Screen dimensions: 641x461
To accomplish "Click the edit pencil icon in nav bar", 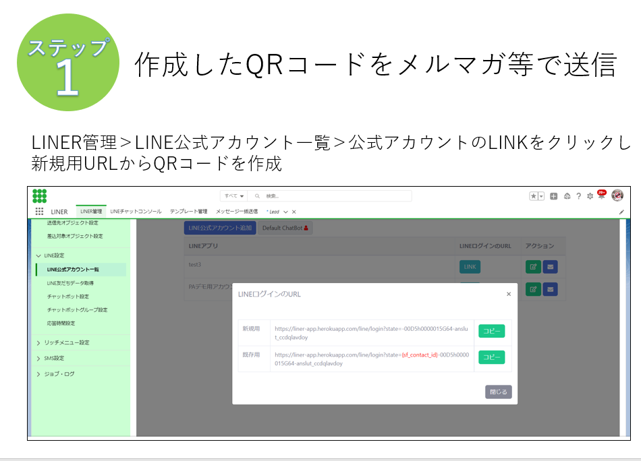I will [621, 212].
